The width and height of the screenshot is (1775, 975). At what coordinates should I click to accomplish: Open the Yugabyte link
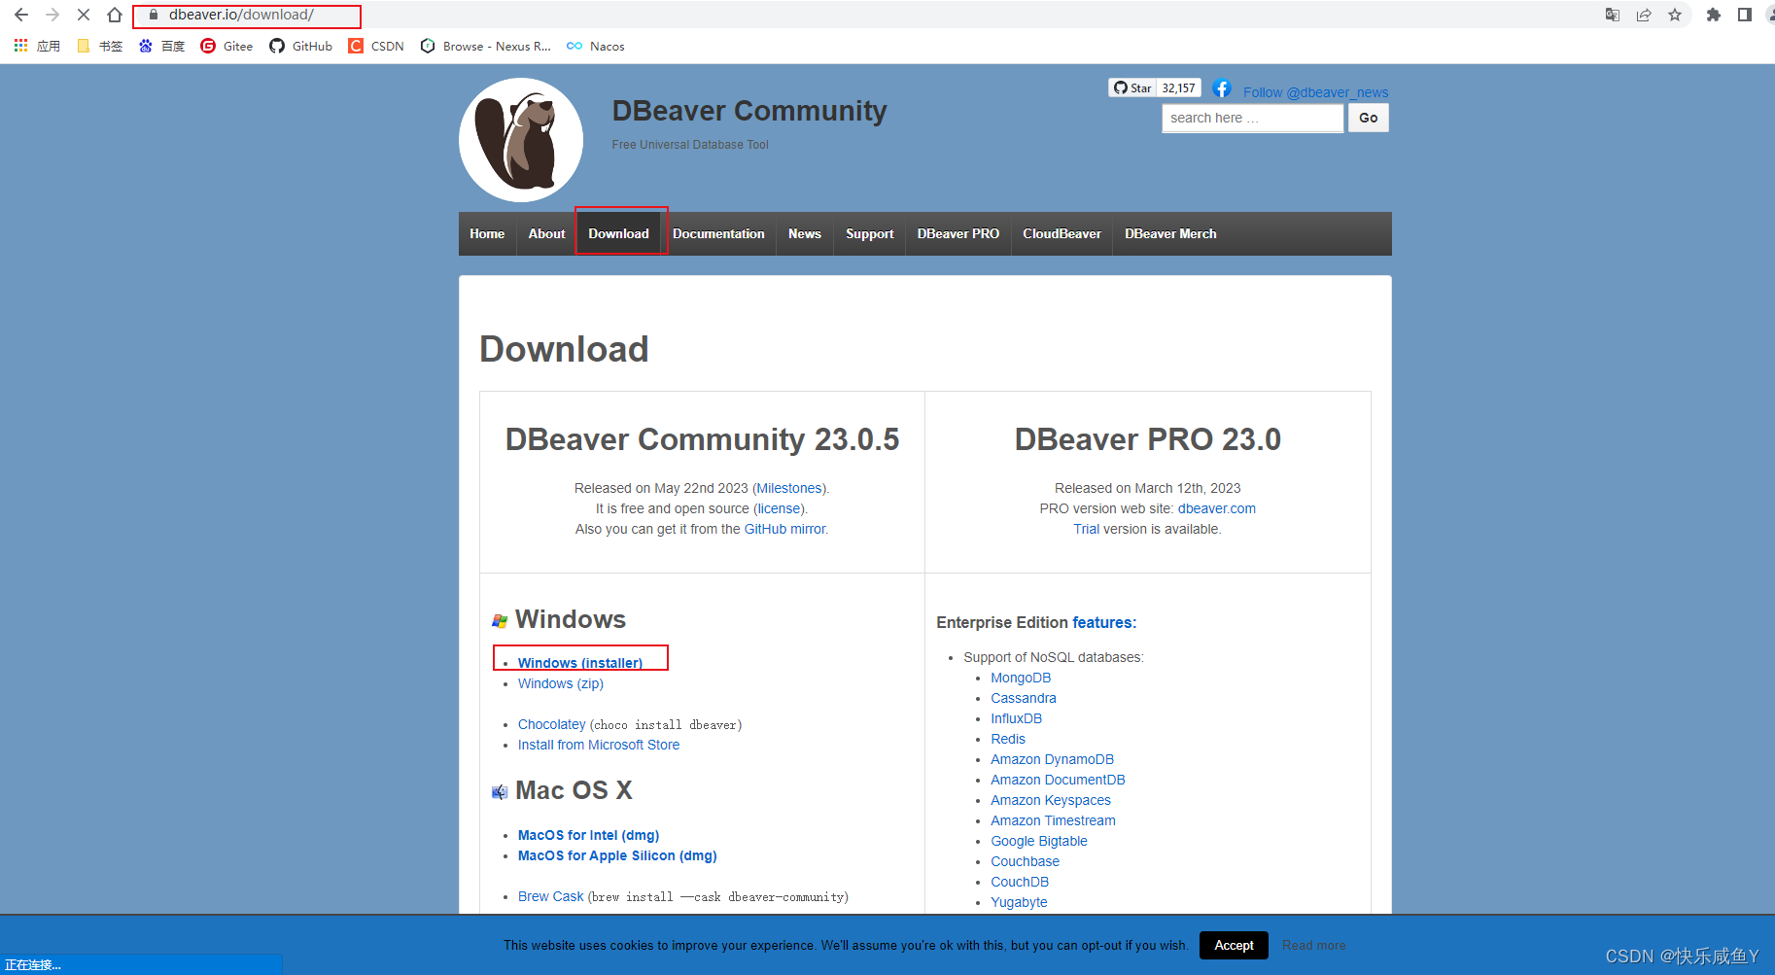(1019, 902)
